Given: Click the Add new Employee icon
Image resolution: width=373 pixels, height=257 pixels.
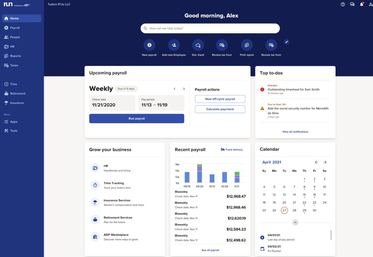Looking at the screenshot, I should pyautogui.click(x=174, y=45).
